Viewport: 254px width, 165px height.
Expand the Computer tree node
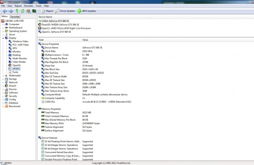3,24
